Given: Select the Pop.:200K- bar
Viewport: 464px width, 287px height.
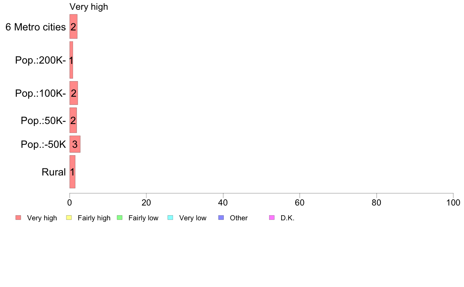Looking at the screenshot, I should 71,60.
